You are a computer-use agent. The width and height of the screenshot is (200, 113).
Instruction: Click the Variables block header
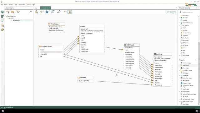(85, 78)
